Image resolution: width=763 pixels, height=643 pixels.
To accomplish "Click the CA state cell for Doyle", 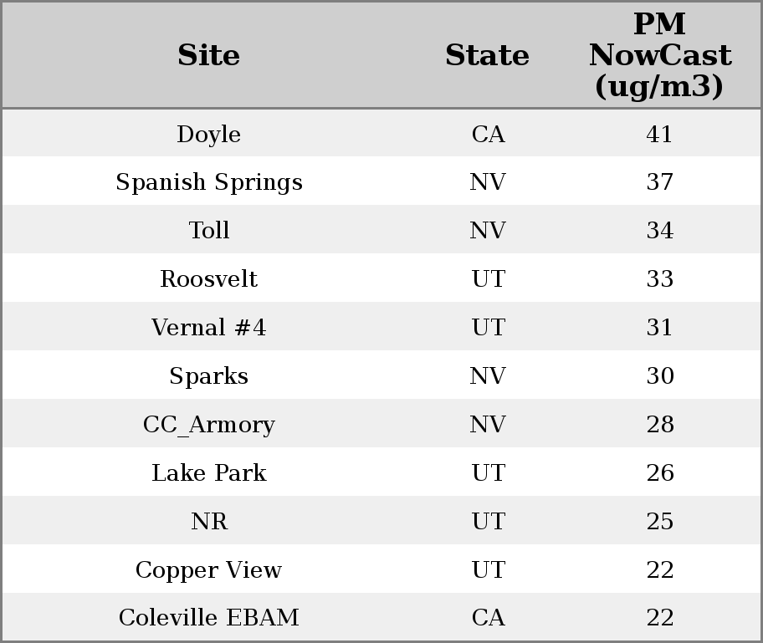I will [x=488, y=135].
